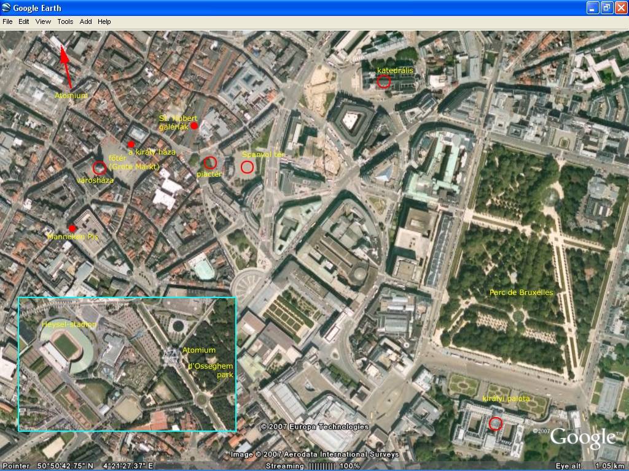Click the 'katedrális' map label
Image resolution: width=629 pixels, height=471 pixels.
pyautogui.click(x=395, y=71)
